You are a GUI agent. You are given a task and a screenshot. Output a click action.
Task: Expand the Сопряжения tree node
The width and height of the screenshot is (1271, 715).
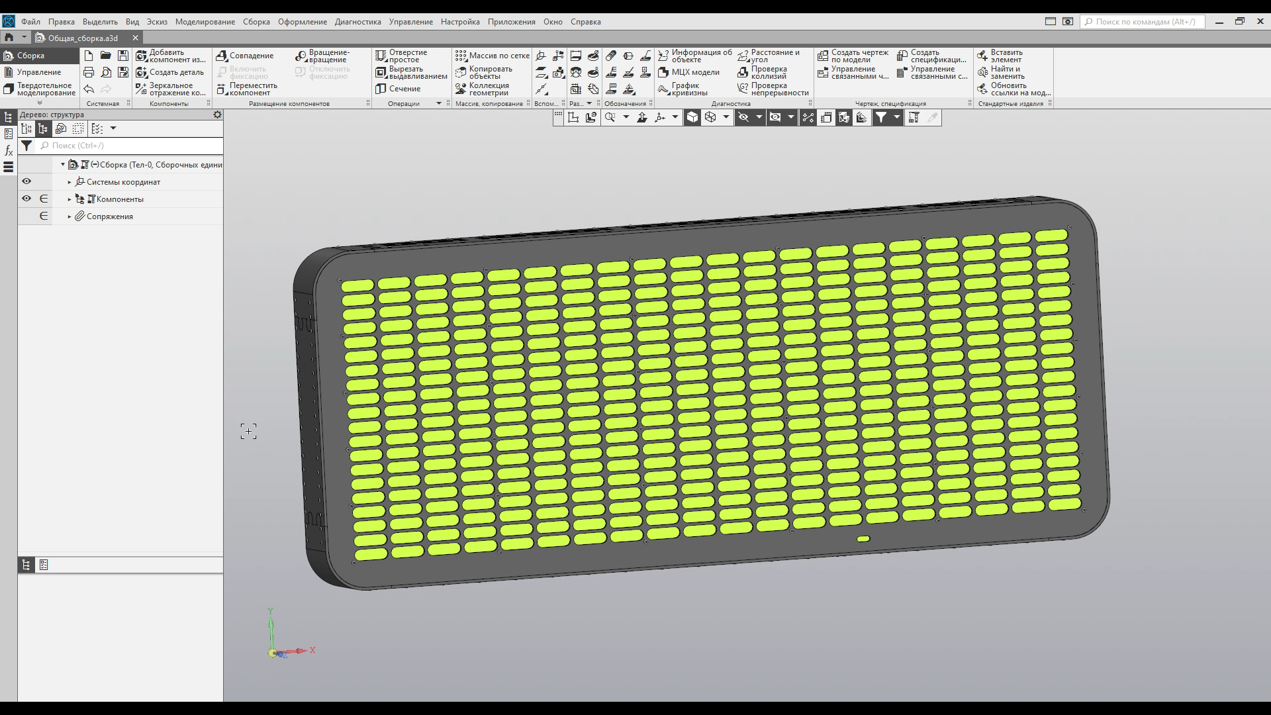[x=69, y=215]
